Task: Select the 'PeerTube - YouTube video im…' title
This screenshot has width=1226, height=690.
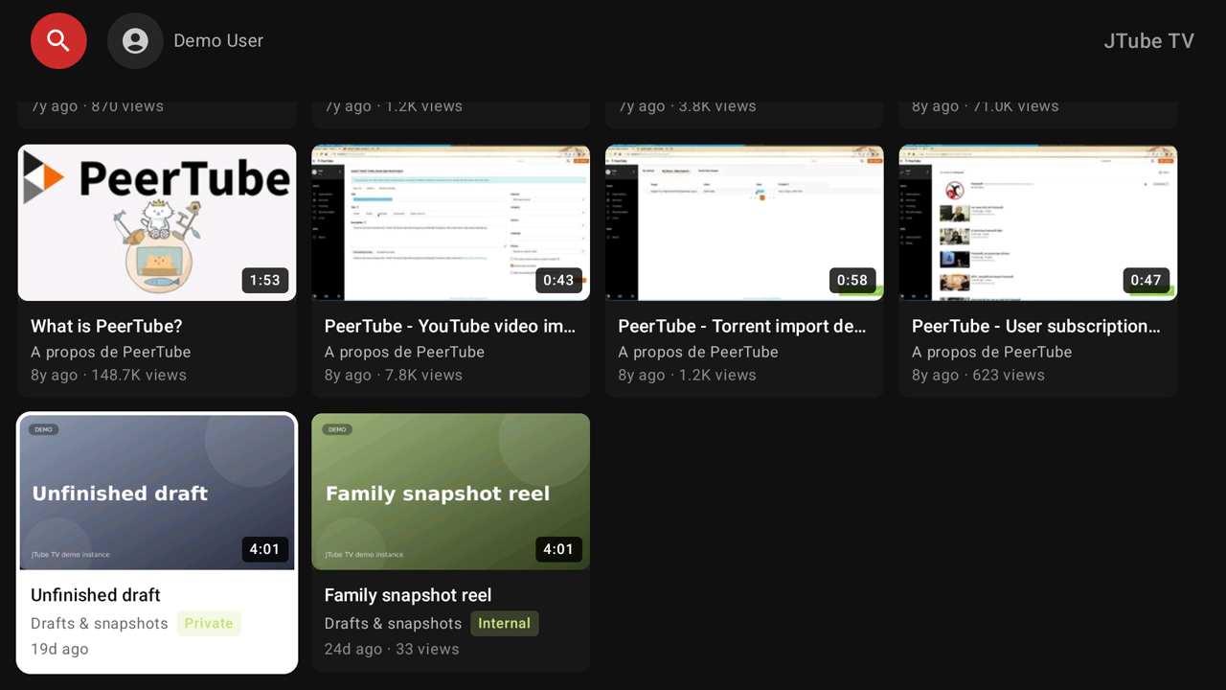Action: point(450,326)
